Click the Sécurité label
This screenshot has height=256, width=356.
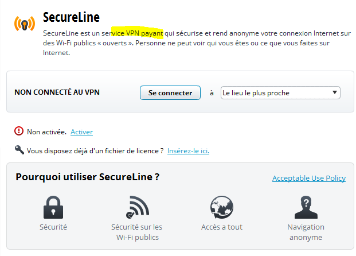point(53,227)
